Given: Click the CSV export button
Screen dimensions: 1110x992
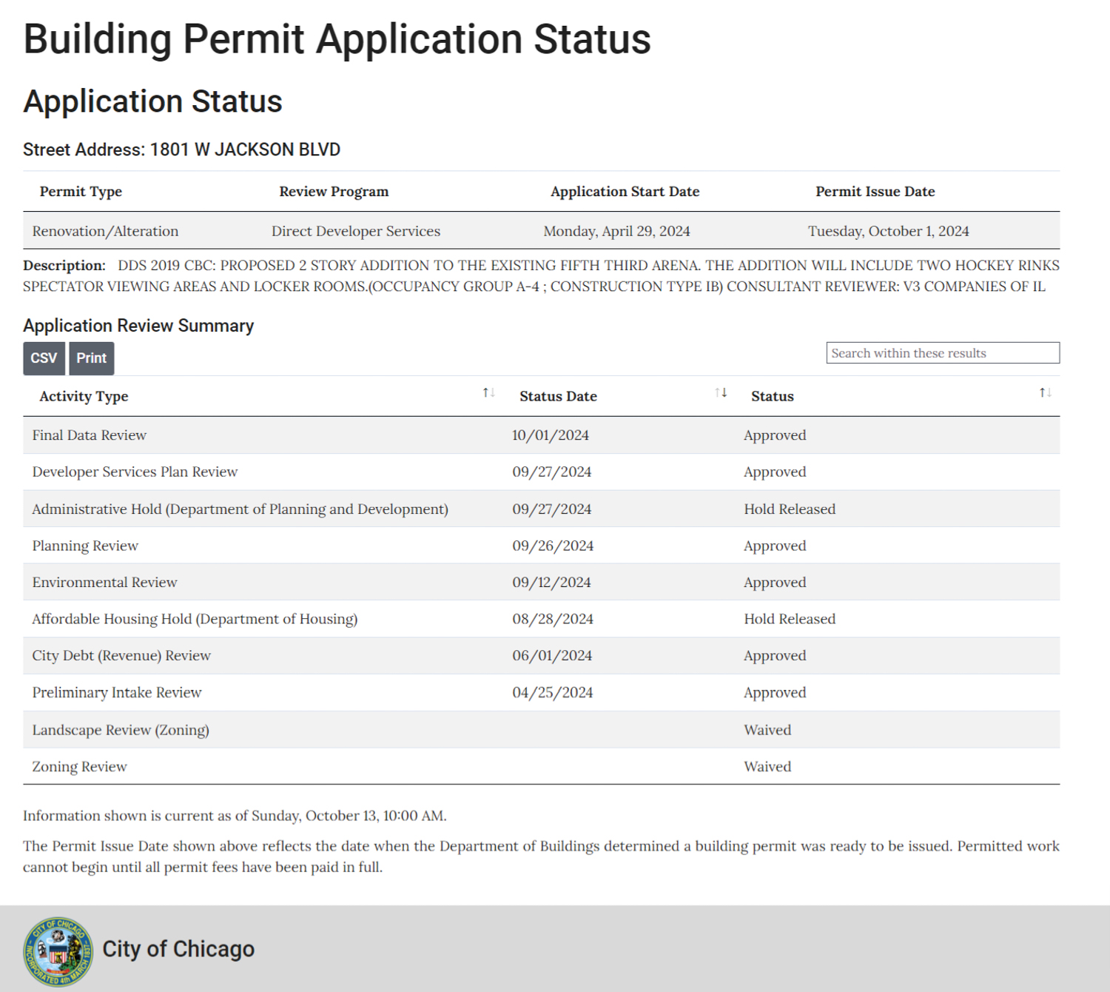Looking at the screenshot, I should (x=44, y=358).
